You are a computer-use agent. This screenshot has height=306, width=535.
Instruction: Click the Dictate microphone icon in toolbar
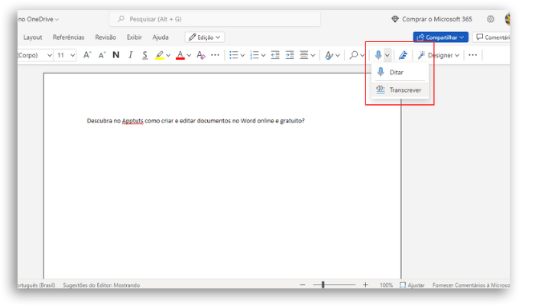[x=378, y=55]
